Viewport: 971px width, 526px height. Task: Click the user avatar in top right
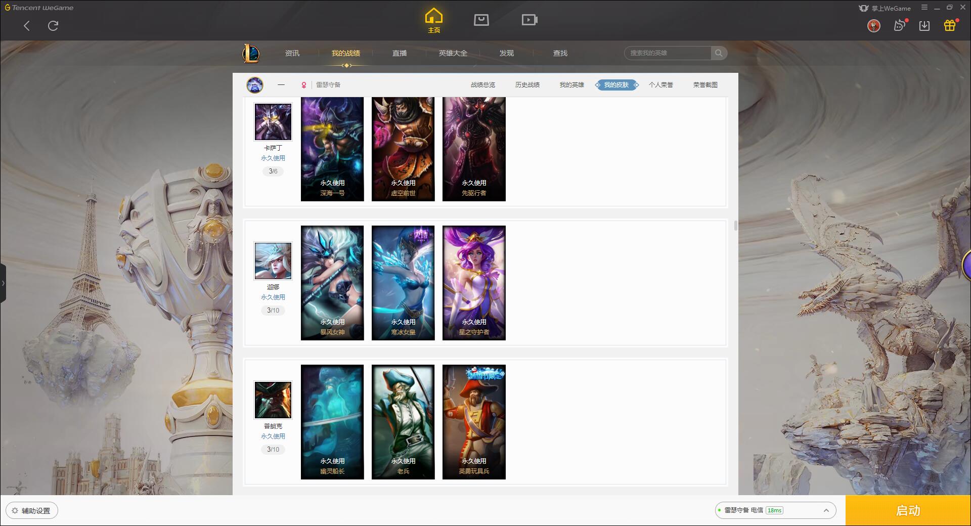click(x=873, y=26)
